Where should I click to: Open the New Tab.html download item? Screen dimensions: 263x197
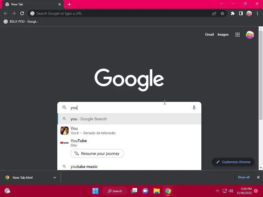(23, 178)
